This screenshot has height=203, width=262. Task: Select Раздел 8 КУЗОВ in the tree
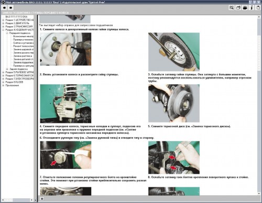coord(14,82)
